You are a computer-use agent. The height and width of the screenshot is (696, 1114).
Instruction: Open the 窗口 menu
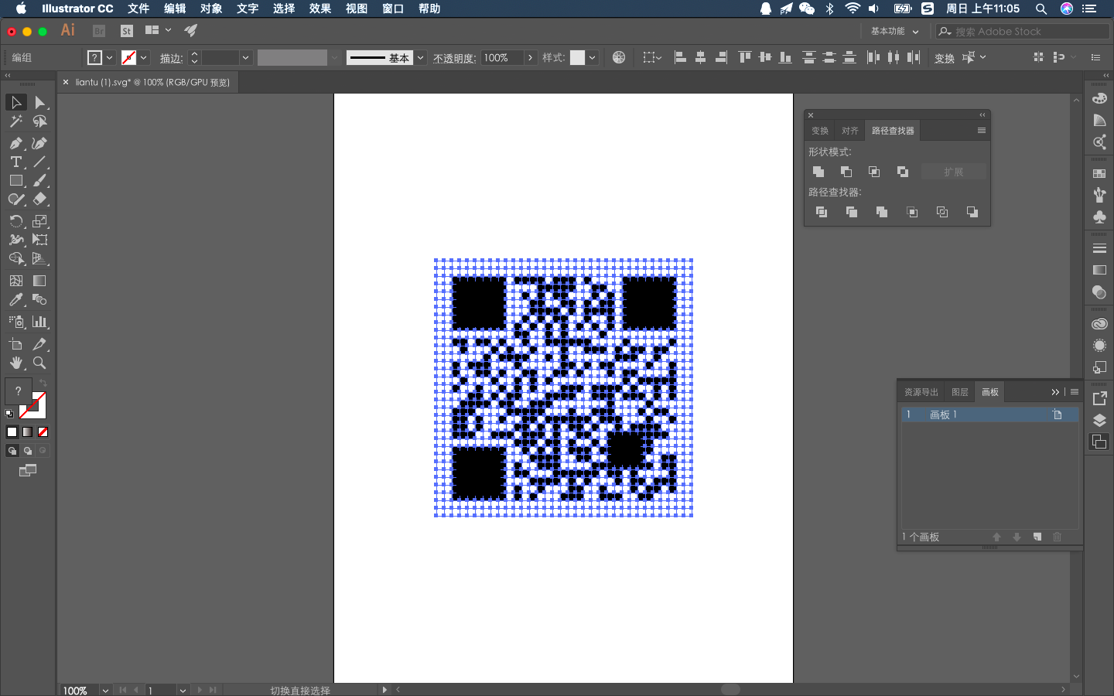(x=393, y=9)
